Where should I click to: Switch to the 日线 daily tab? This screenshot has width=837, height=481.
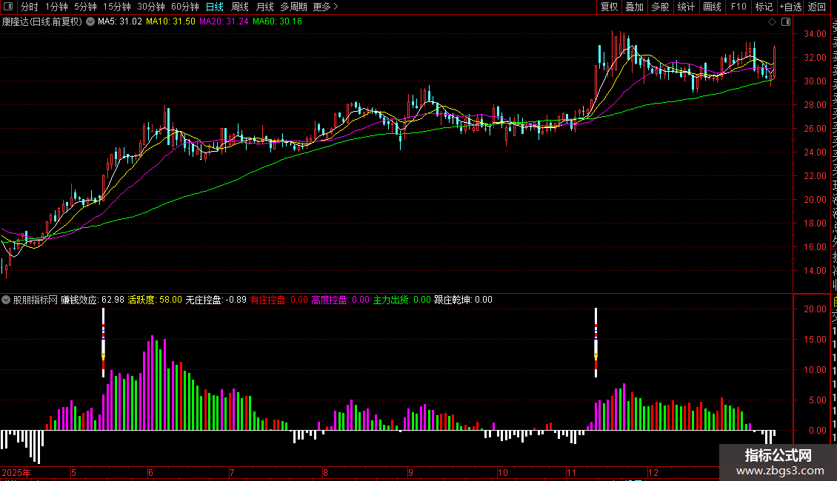point(215,7)
